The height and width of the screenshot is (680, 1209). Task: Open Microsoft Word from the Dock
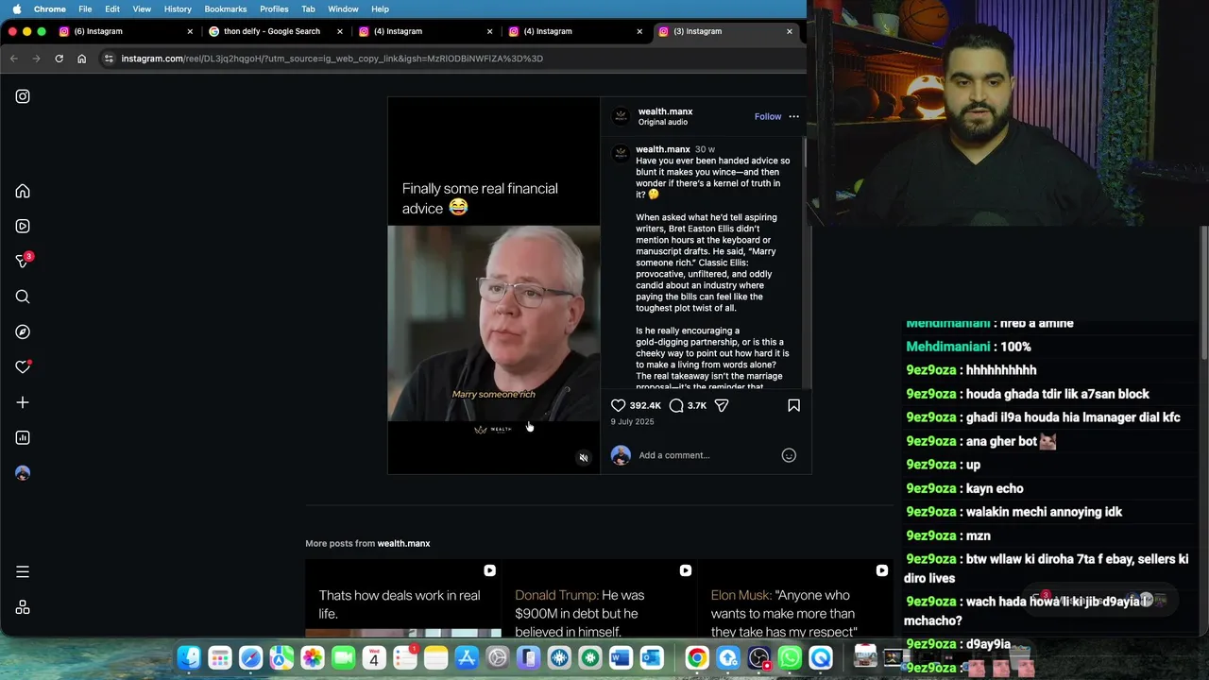pos(621,658)
